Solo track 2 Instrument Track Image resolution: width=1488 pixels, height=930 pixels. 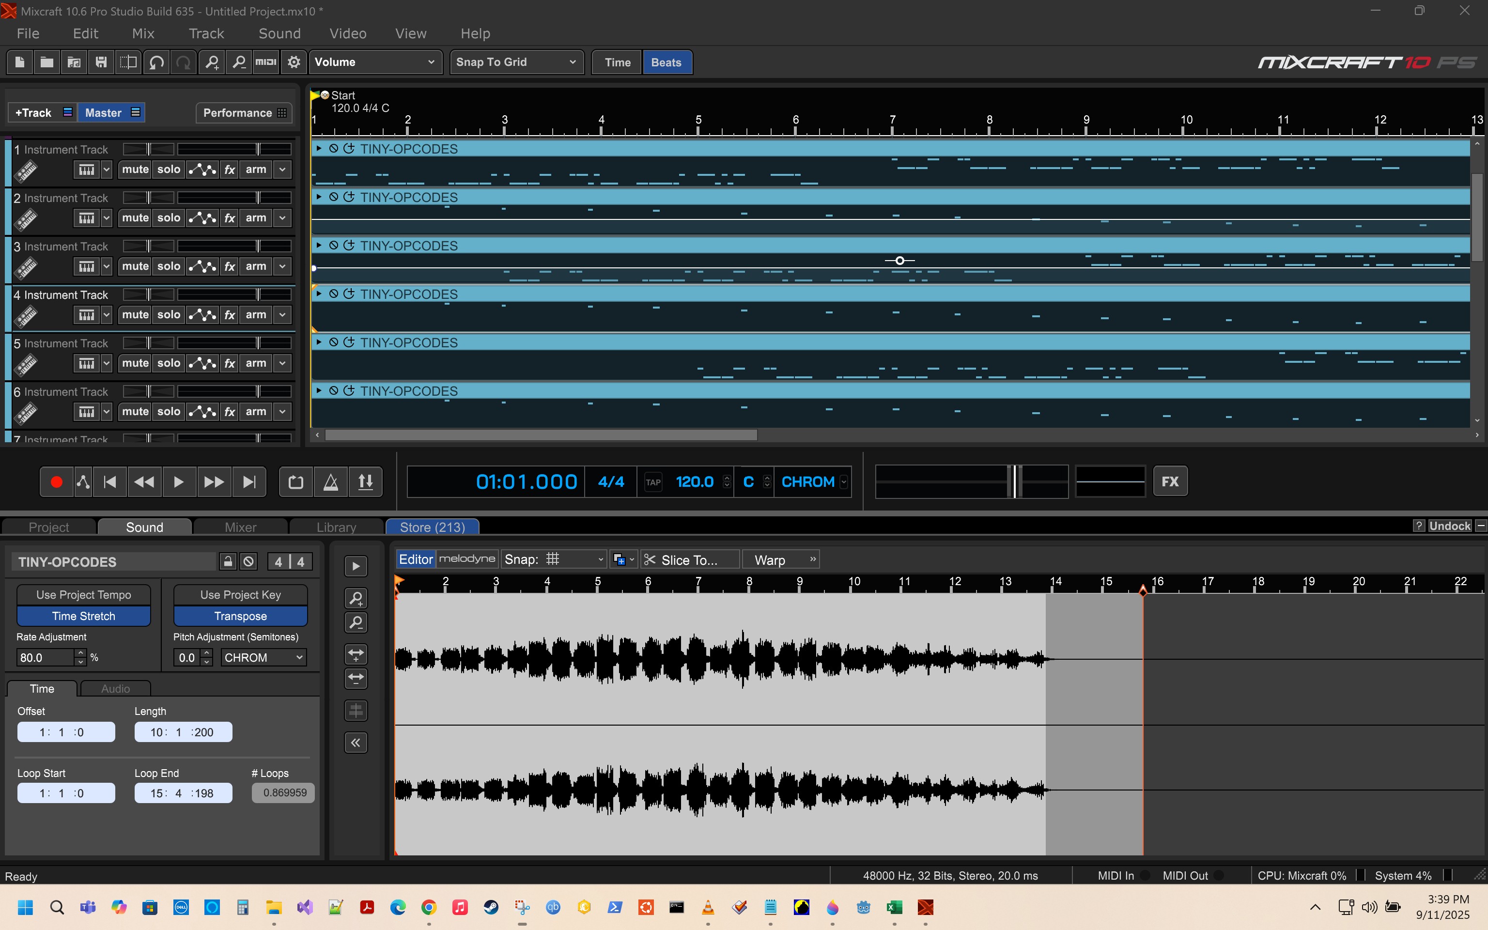pos(169,218)
